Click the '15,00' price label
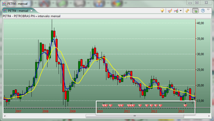 [200, 101]
